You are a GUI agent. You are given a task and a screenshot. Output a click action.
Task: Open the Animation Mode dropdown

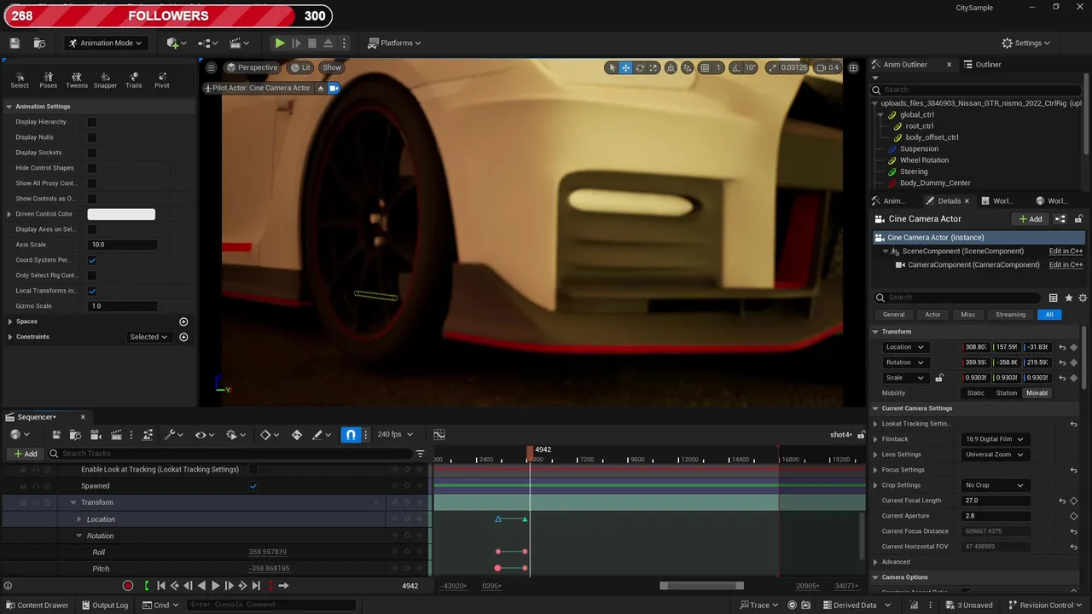pyautogui.click(x=105, y=43)
